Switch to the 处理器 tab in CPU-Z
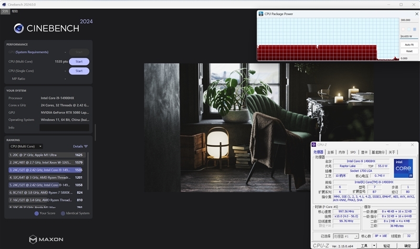420x249 pixels. (318, 152)
